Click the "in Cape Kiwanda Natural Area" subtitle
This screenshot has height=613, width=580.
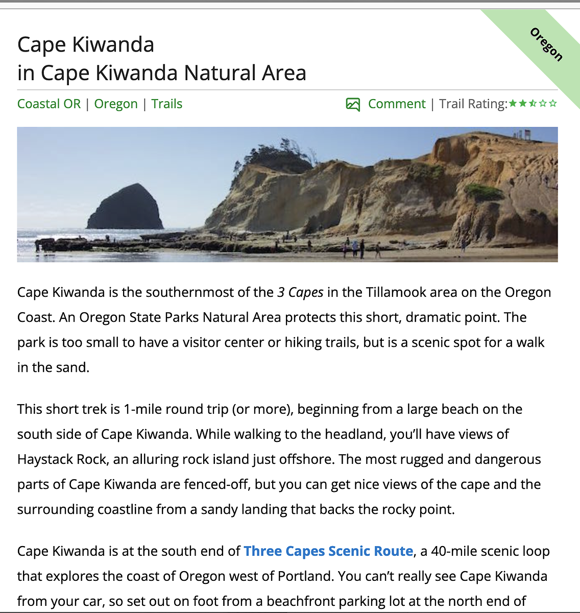pyautogui.click(x=162, y=73)
